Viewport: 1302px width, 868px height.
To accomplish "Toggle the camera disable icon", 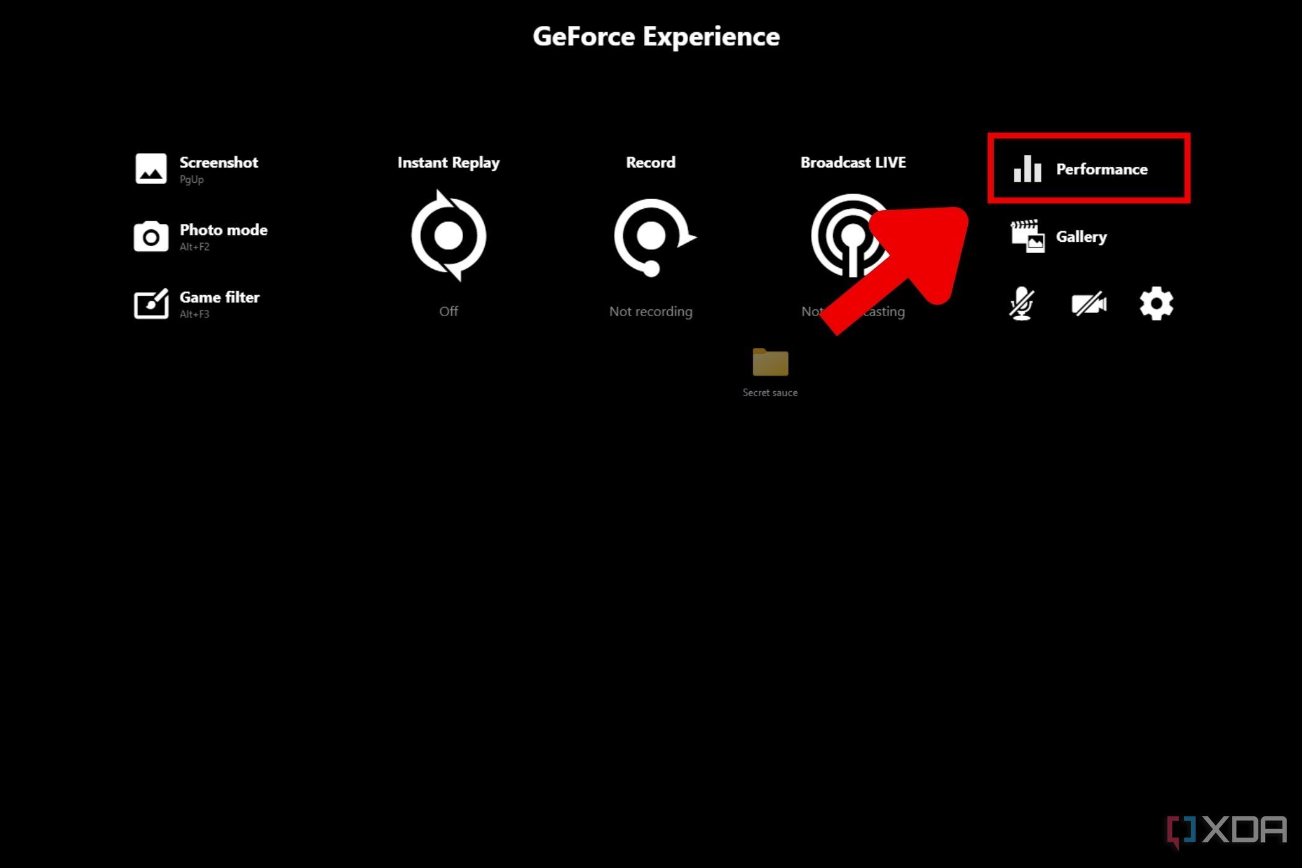I will [1090, 303].
